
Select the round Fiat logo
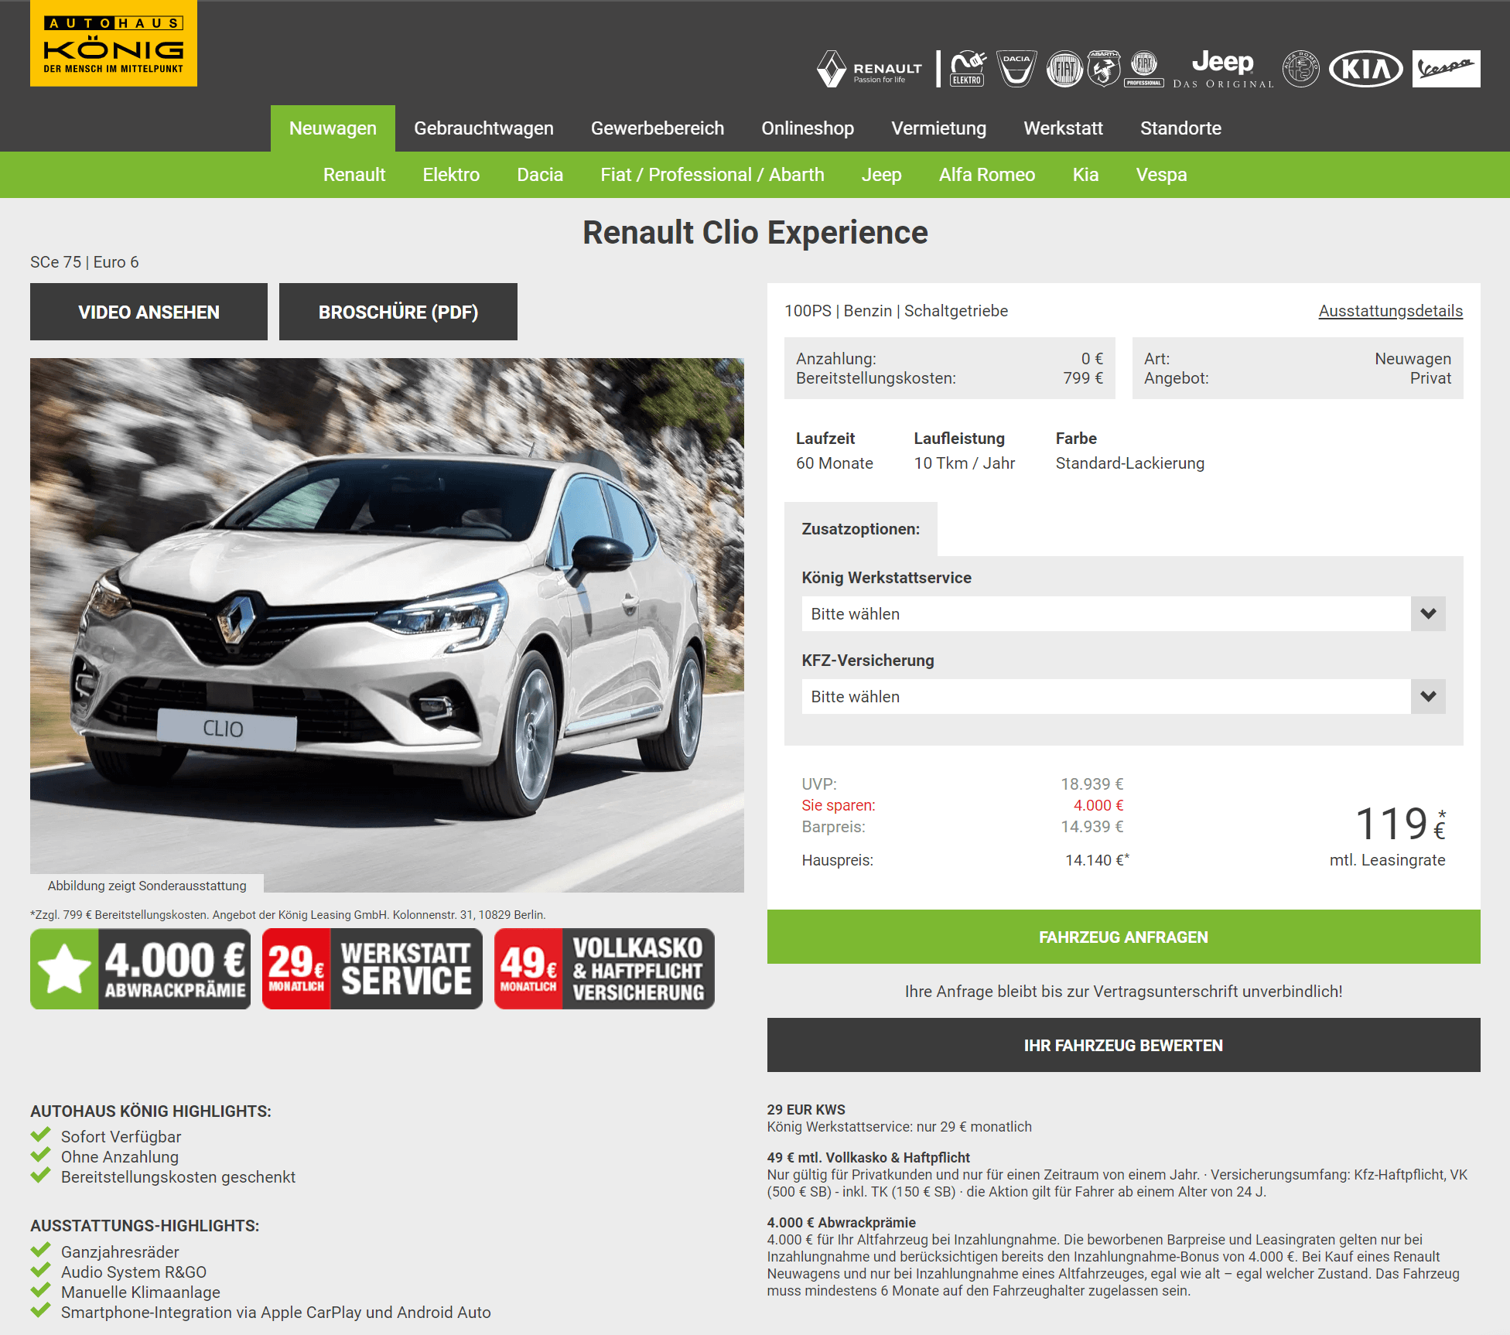coord(1064,69)
